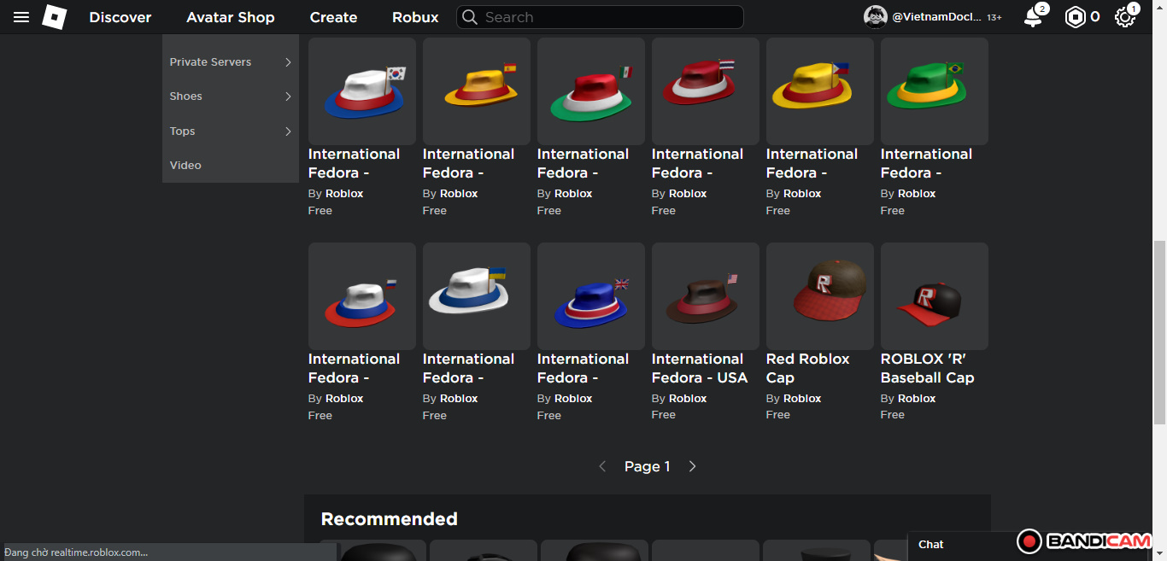Open the Chat panel button

click(x=931, y=544)
